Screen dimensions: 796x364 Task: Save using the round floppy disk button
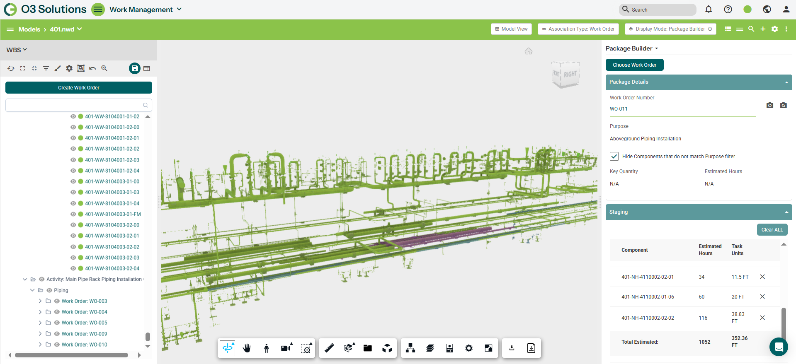135,68
